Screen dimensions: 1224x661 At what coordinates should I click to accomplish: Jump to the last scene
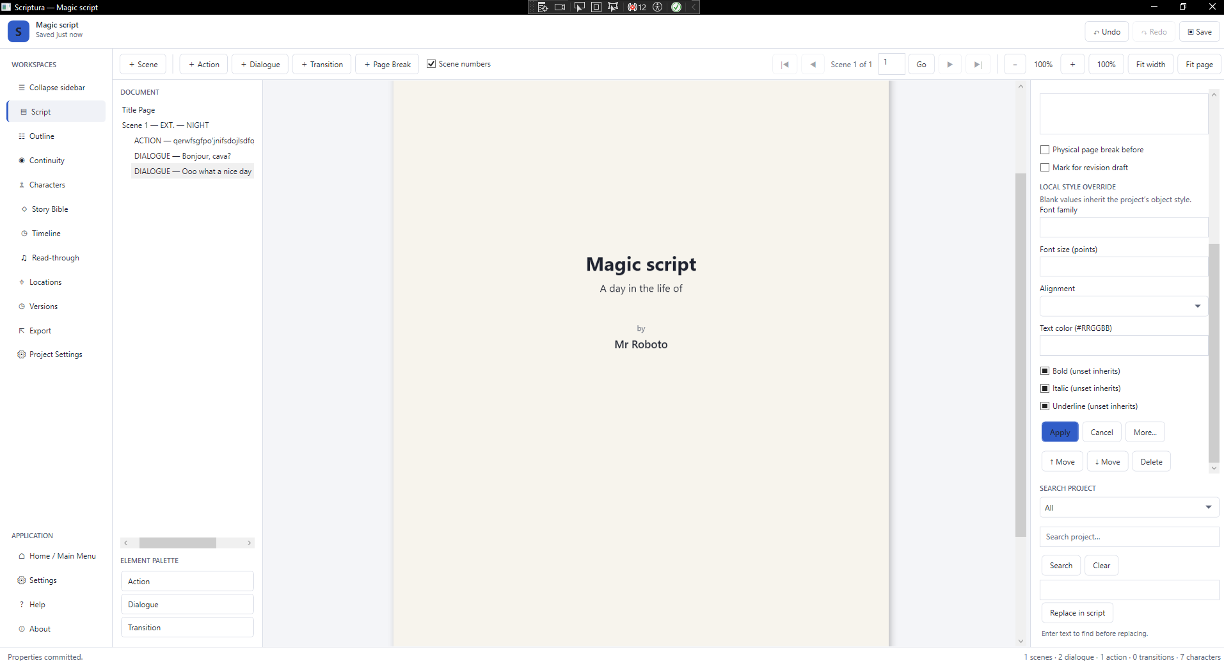click(x=978, y=65)
